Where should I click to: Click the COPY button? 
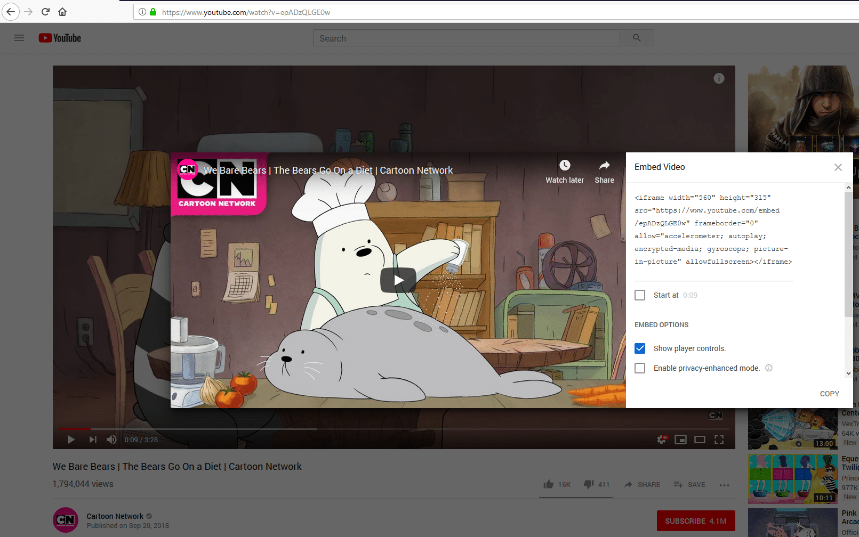pyautogui.click(x=829, y=394)
